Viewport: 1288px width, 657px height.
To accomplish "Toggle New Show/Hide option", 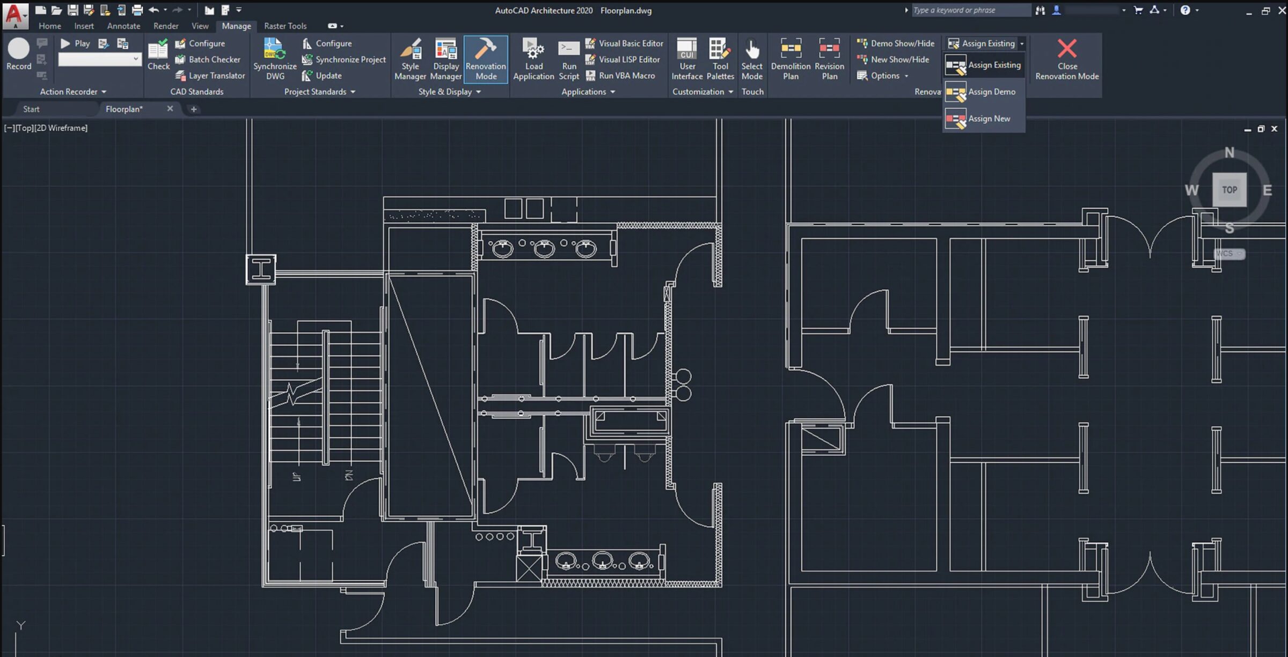I will tap(892, 58).
